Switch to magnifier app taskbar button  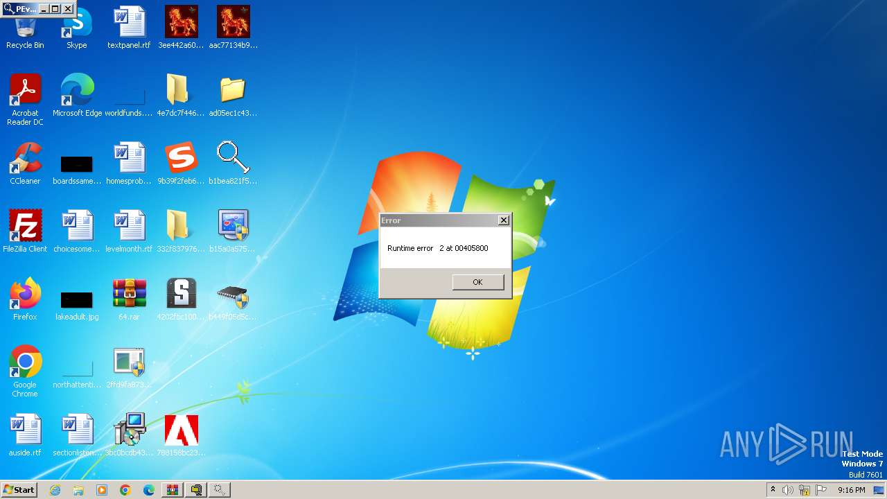pyautogui.click(x=220, y=490)
